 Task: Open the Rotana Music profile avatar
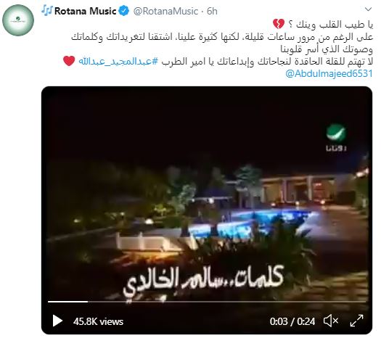(x=18, y=20)
